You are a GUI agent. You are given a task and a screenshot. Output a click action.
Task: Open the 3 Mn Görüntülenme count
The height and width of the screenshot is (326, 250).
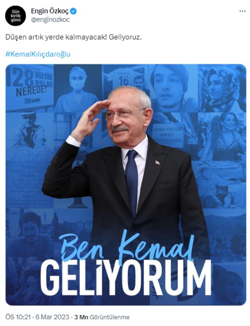[102, 317]
